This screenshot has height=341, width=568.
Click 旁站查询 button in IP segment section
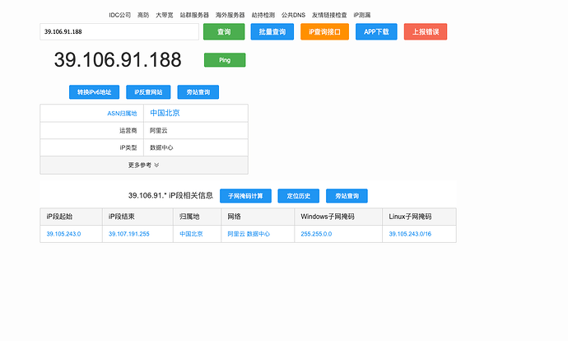pos(347,196)
